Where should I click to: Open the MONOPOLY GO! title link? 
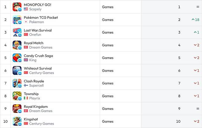pos(37,5)
